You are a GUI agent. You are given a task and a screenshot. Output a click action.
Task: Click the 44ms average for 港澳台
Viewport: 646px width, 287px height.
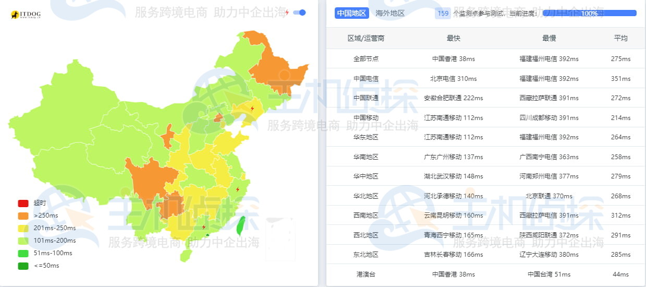pyautogui.click(x=620, y=274)
